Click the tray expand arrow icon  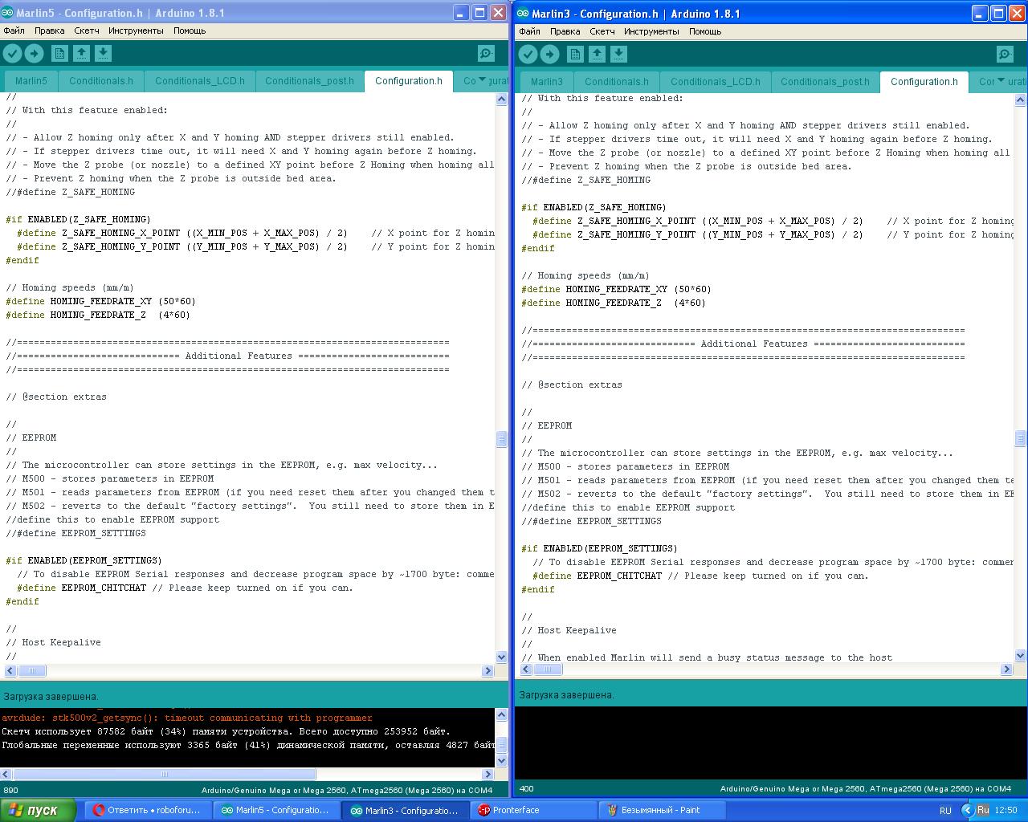pos(967,810)
